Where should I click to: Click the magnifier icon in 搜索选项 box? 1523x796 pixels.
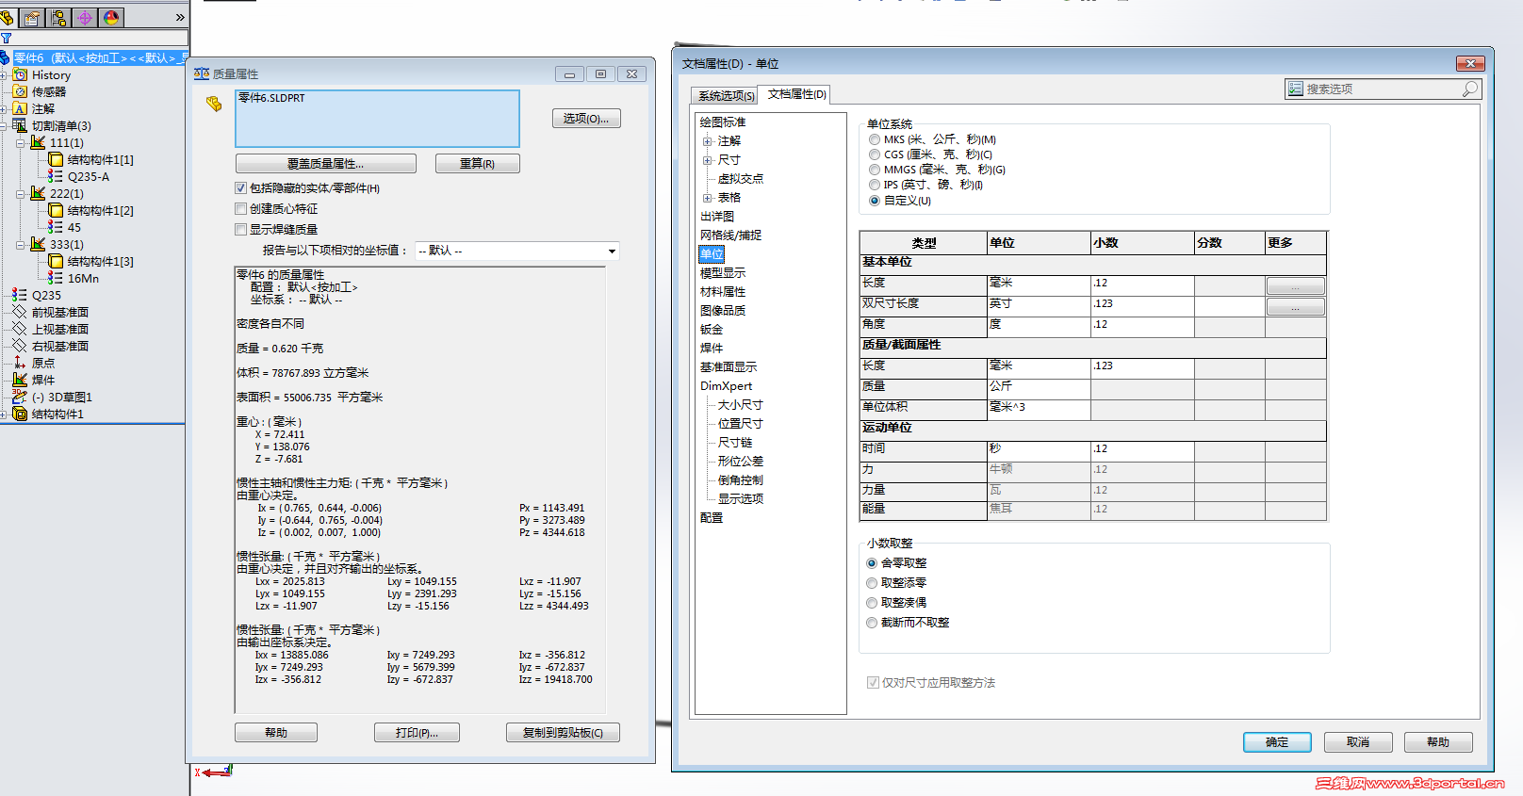coord(1470,89)
